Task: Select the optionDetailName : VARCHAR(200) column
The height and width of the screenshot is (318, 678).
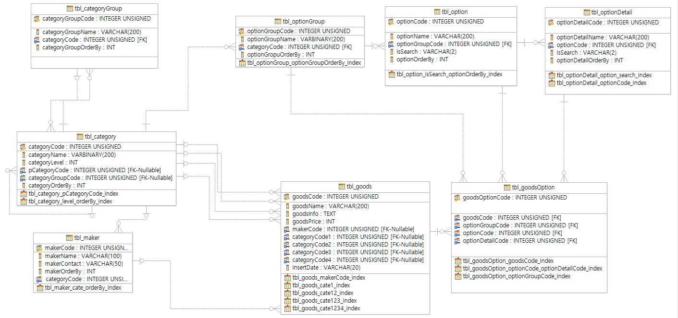Action: click(x=603, y=37)
